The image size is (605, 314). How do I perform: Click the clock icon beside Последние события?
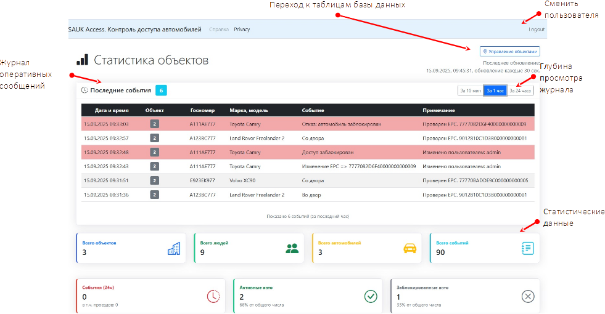(x=84, y=90)
